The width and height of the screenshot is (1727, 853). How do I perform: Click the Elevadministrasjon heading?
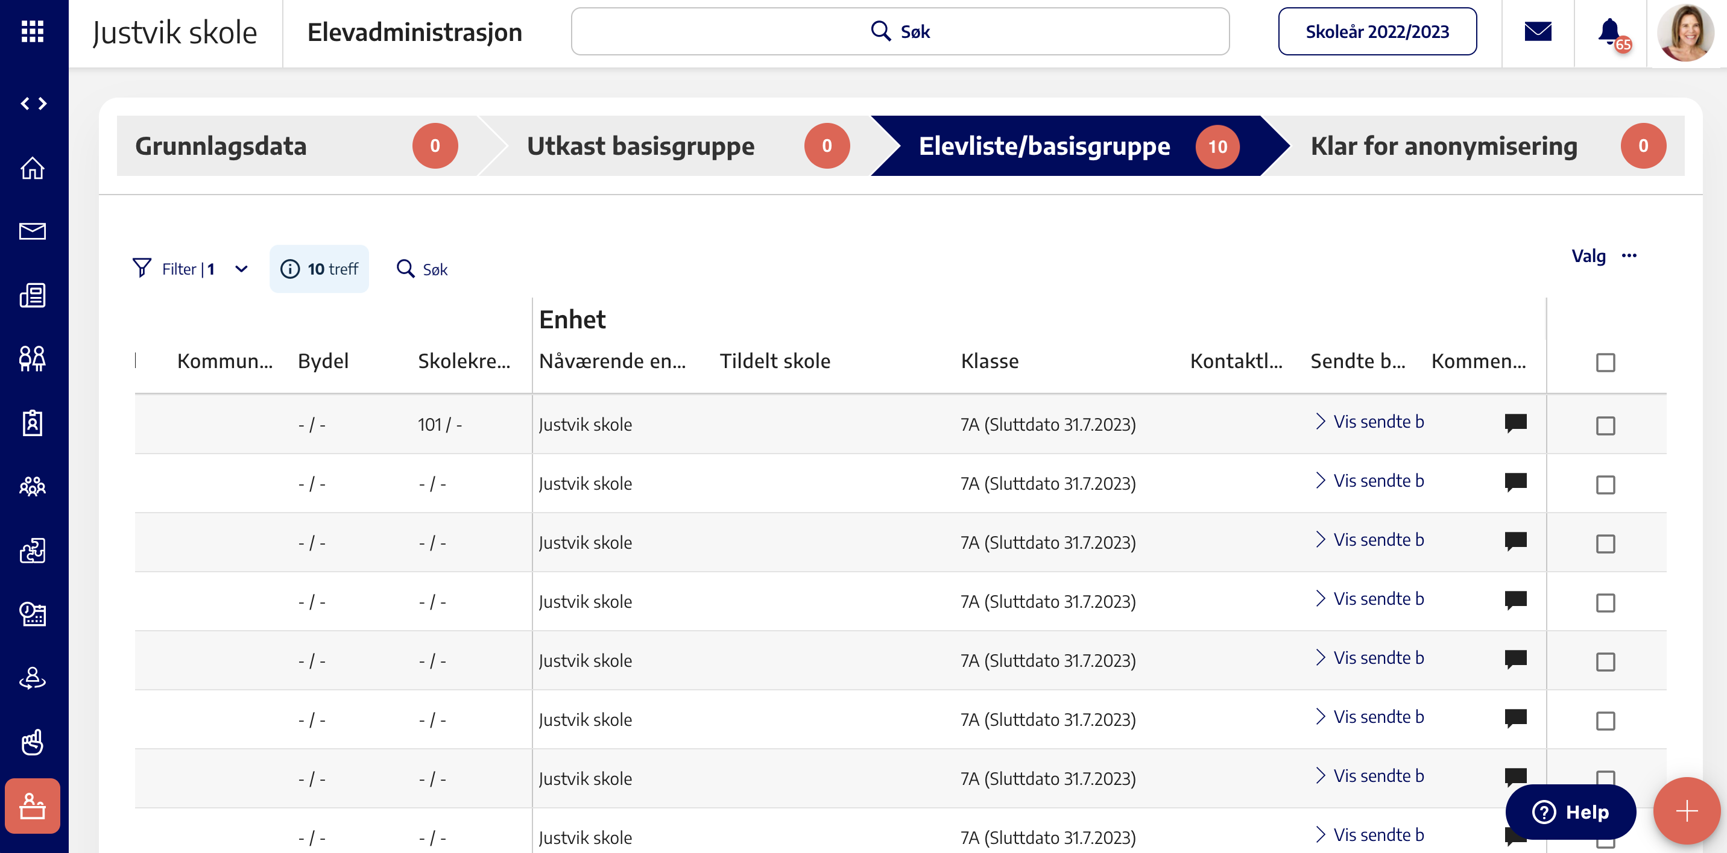click(414, 32)
